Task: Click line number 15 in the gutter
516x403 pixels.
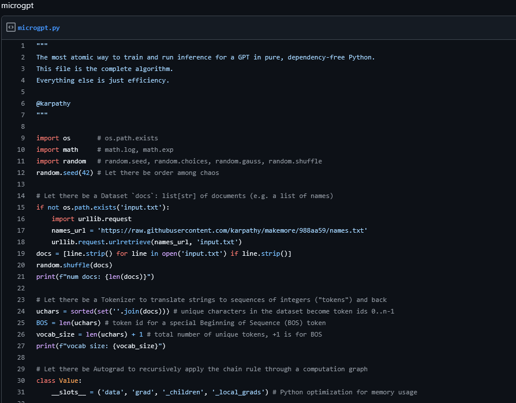Action: pos(21,207)
